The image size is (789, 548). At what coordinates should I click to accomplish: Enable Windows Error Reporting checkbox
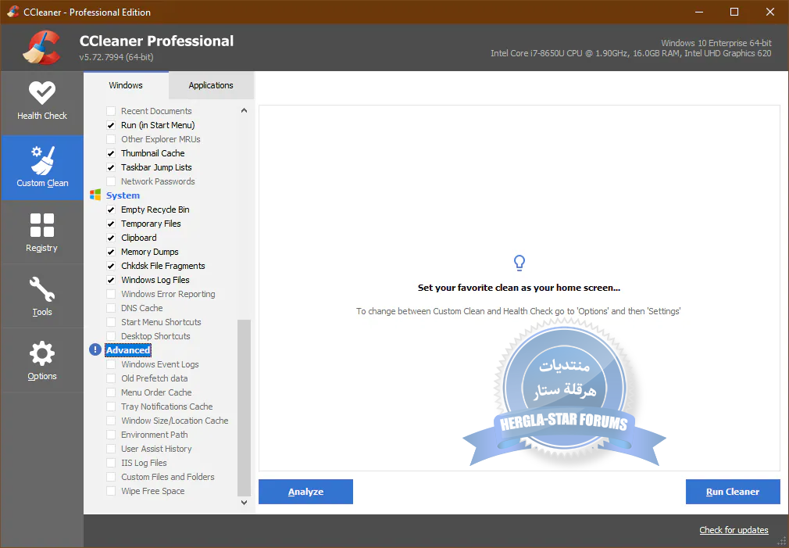tap(111, 294)
